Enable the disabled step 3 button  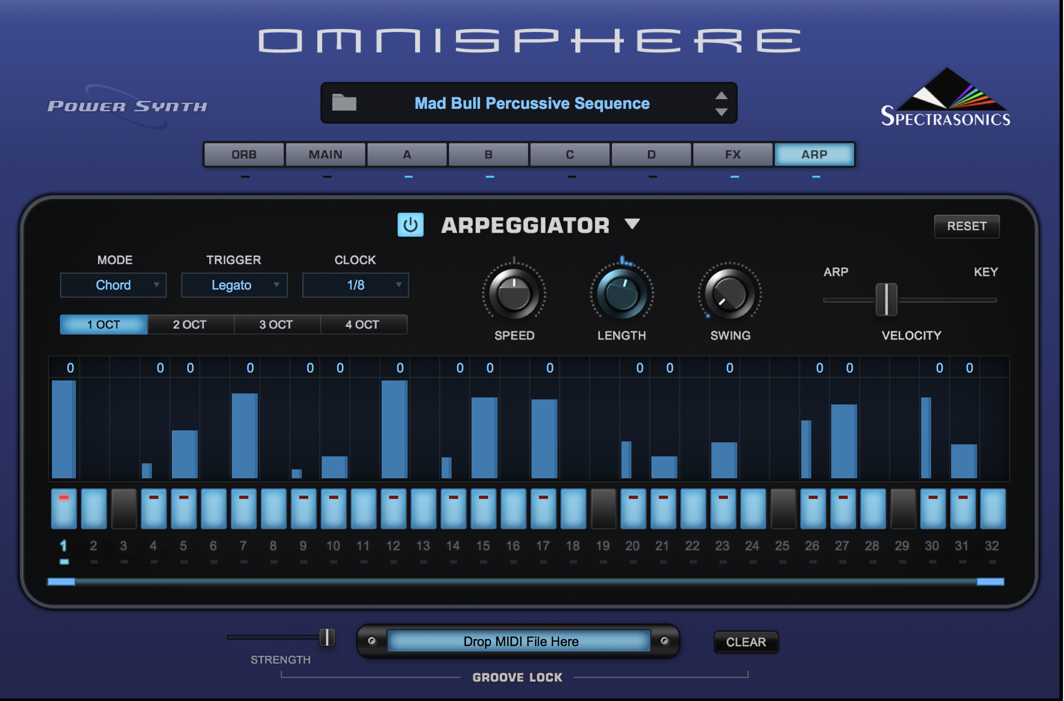coord(124,509)
